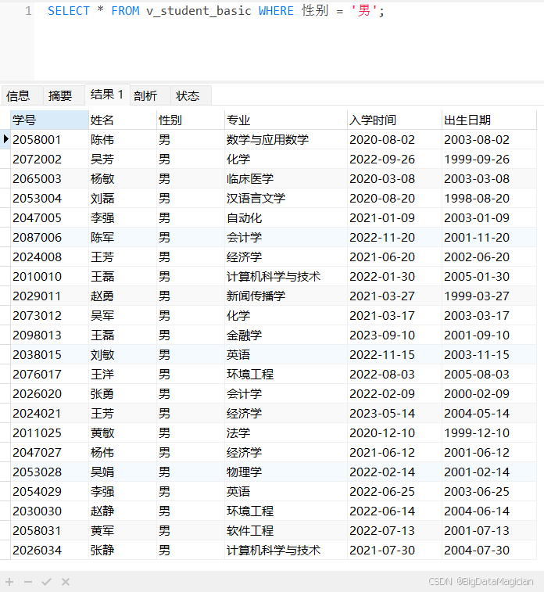Image resolution: width=544 pixels, height=592 pixels.
Task: Select the 汉语言文学 major cell
Action: click(x=285, y=198)
